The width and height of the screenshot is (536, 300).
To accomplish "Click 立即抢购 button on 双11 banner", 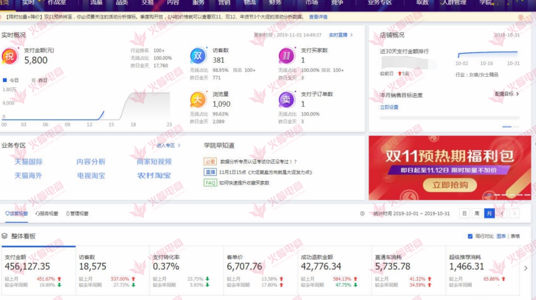I will coord(450,185).
